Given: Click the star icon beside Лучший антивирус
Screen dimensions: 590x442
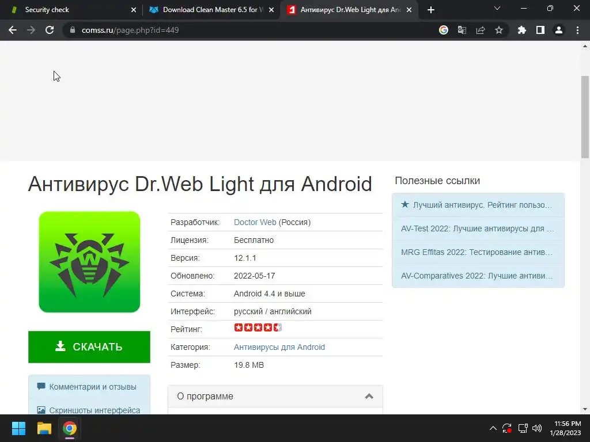Looking at the screenshot, I should point(405,204).
